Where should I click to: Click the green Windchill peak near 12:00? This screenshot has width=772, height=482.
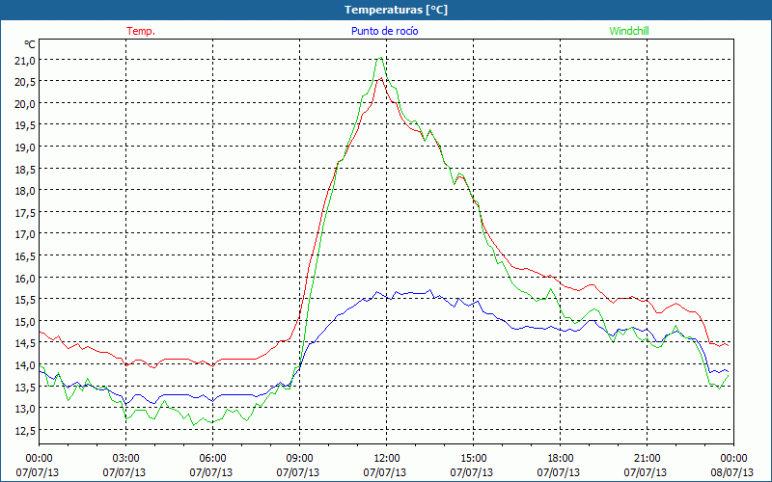click(380, 58)
